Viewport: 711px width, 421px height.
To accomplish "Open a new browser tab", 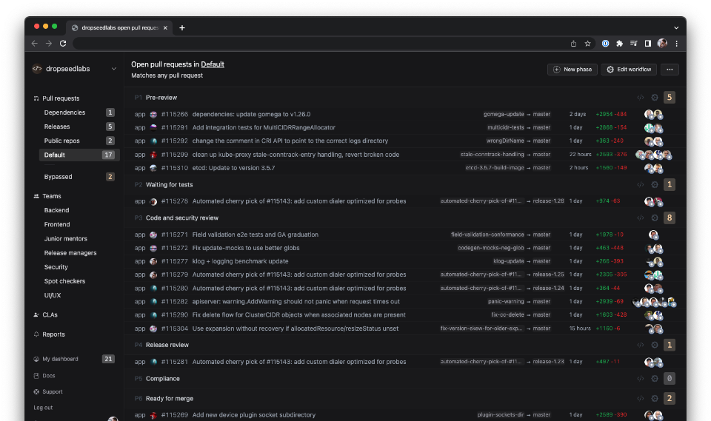I will pyautogui.click(x=182, y=27).
